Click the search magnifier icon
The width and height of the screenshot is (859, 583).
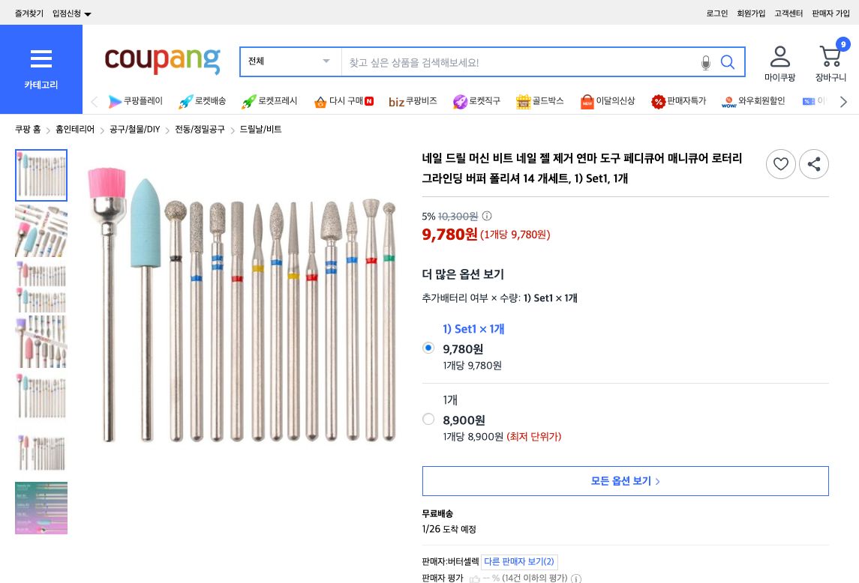727,62
